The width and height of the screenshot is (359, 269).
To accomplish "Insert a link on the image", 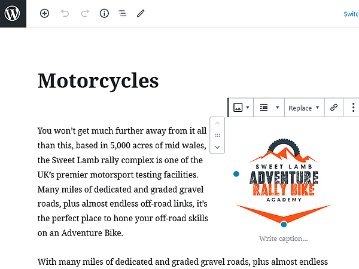I will [x=334, y=108].
